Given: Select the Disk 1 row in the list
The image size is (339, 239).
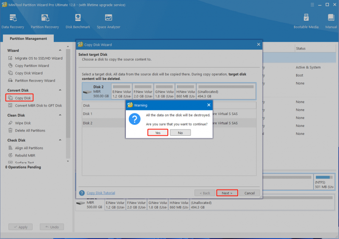Looking at the screenshot, I should (x=169, y=113).
